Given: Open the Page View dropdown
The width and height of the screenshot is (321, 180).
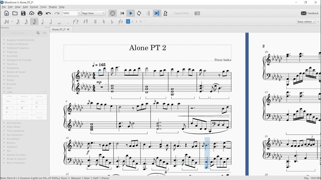Looking at the screenshot, I should [x=93, y=13].
